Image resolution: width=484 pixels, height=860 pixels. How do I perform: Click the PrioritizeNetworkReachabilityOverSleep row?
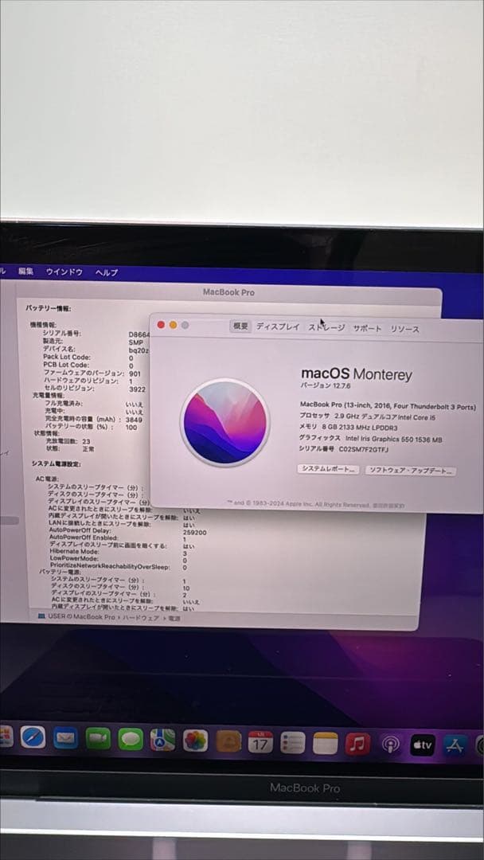point(119,567)
